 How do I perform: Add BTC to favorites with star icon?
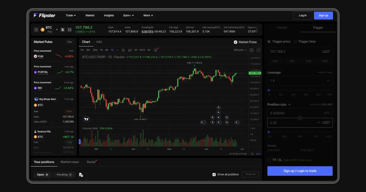tap(36, 30)
